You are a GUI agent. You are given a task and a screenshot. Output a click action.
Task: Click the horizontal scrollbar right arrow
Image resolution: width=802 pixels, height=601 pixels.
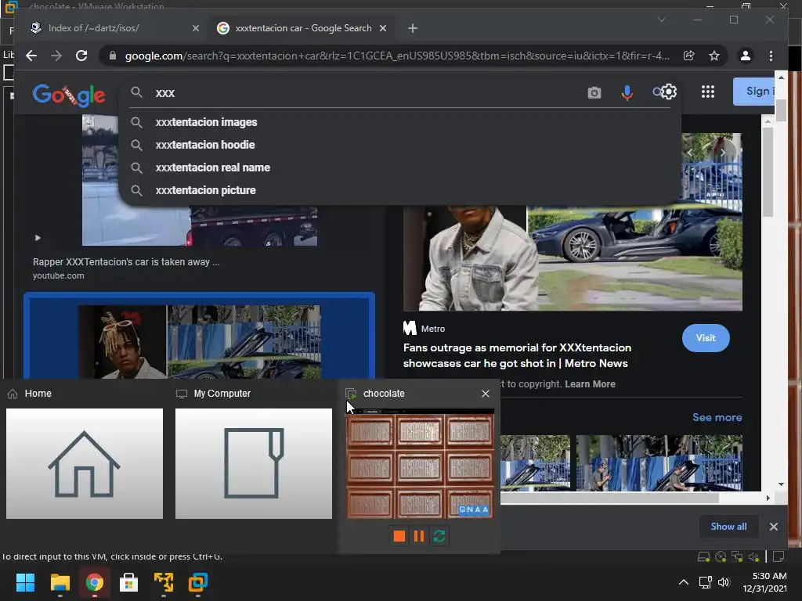click(768, 498)
